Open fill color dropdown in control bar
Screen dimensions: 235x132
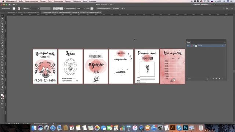click(x=16, y=8)
